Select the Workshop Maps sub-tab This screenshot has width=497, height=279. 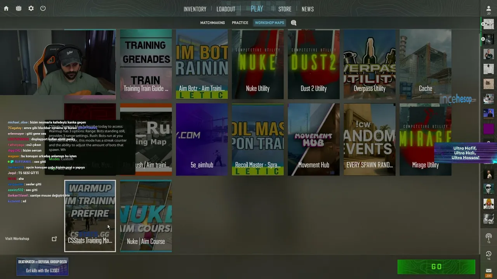click(269, 23)
